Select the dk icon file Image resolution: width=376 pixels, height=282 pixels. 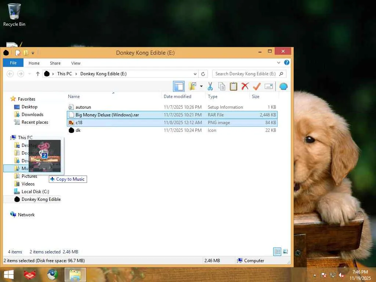[x=172, y=130]
